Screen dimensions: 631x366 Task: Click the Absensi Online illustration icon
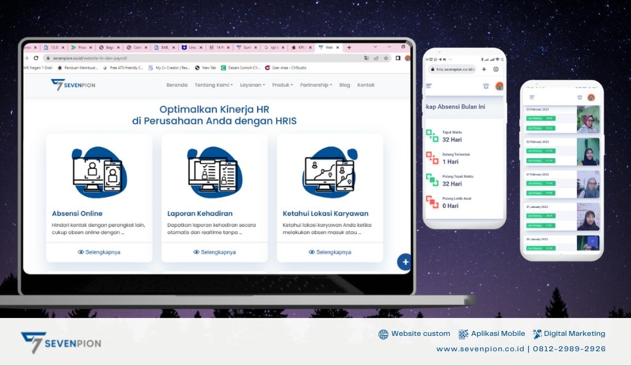[99, 172]
